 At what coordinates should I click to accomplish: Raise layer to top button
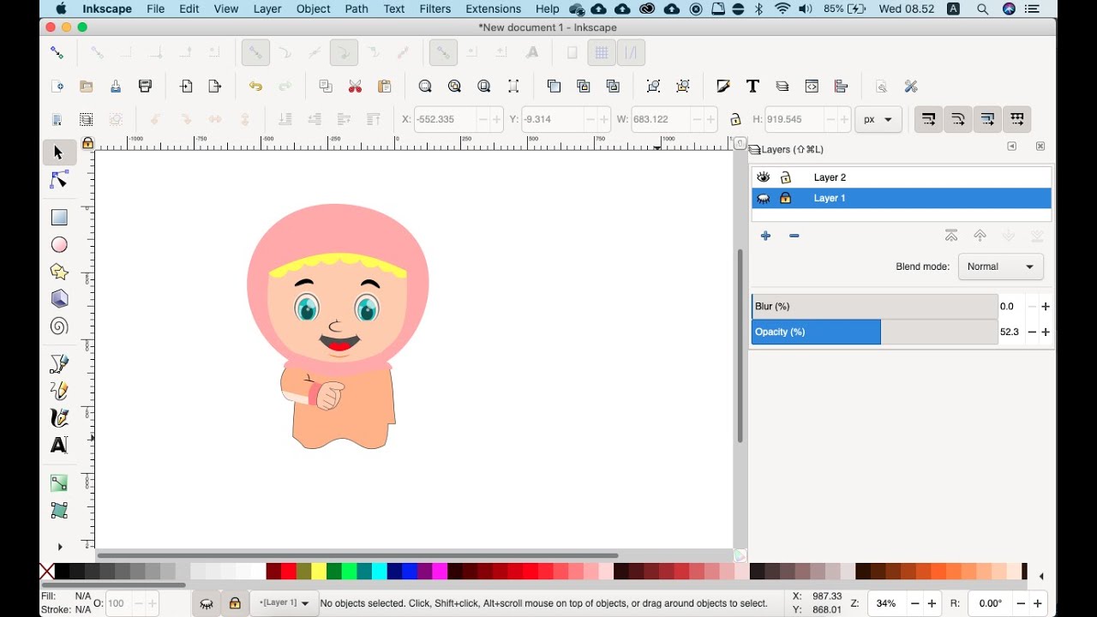click(951, 236)
